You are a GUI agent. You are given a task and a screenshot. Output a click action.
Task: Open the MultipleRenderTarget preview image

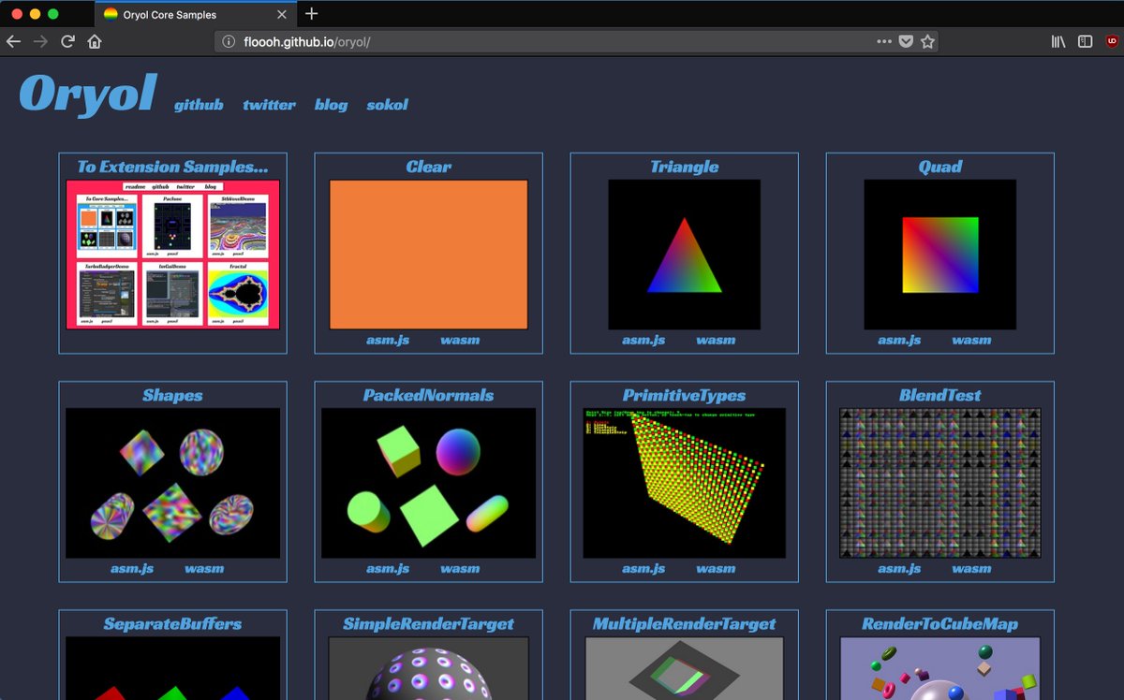pos(685,668)
